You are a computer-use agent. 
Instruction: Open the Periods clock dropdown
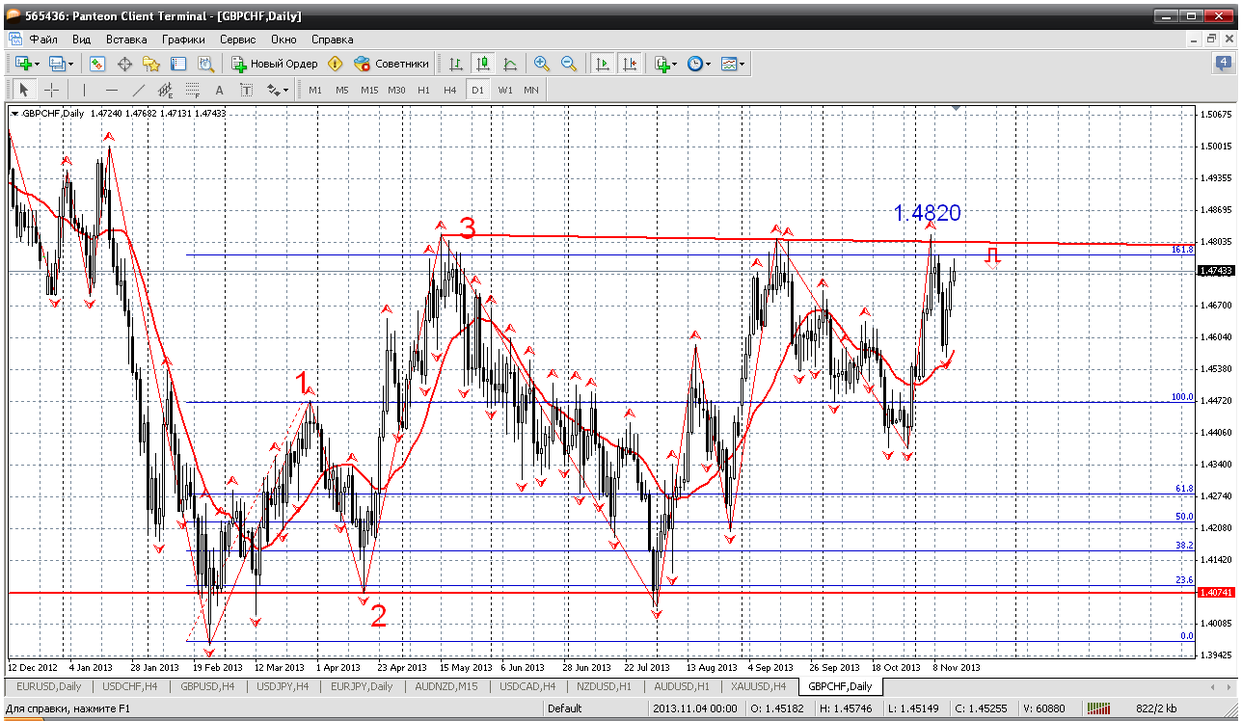click(x=698, y=64)
